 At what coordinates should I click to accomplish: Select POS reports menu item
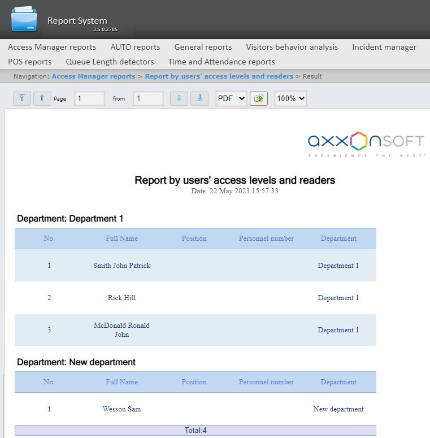click(x=29, y=62)
